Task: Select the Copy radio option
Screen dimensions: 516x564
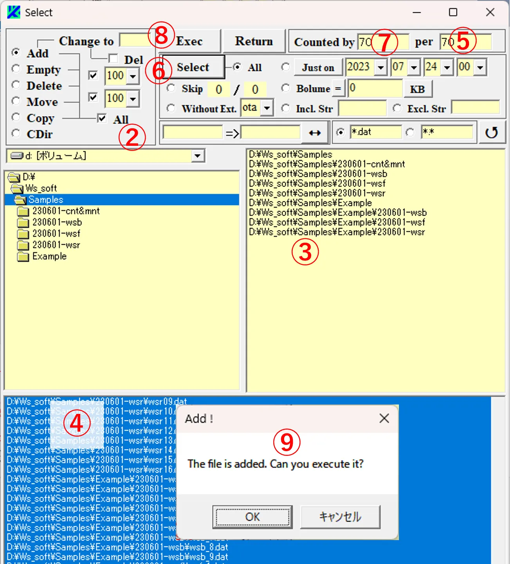Action: click(16, 117)
